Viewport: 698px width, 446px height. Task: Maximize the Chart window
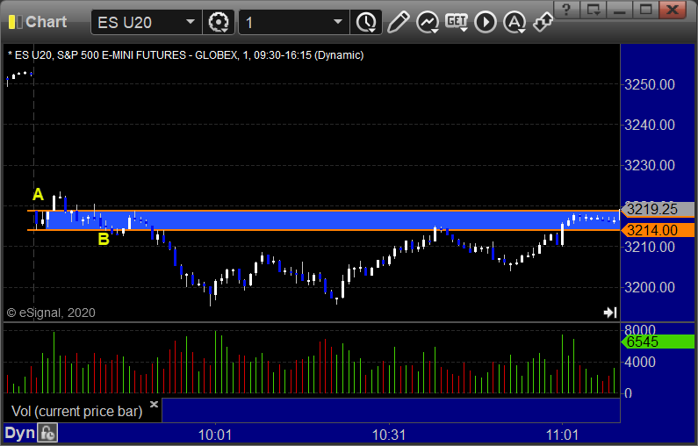[x=646, y=10]
